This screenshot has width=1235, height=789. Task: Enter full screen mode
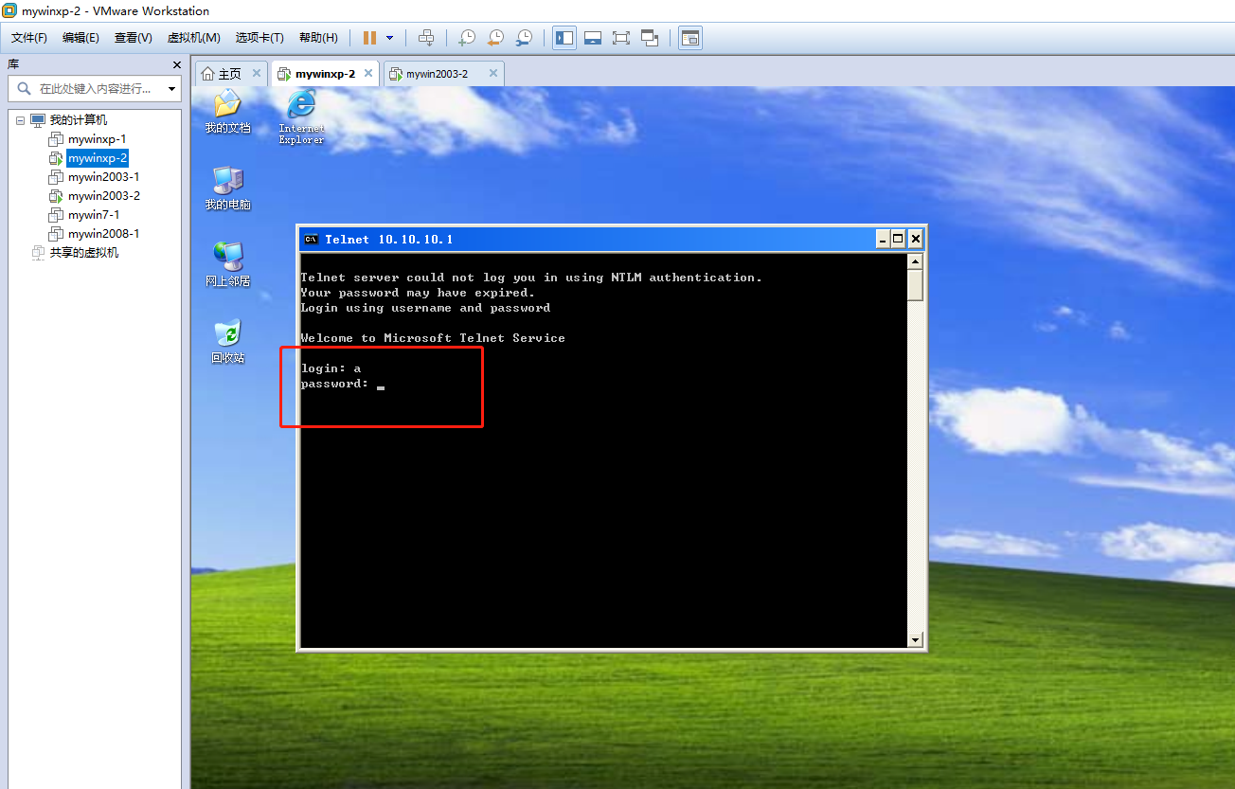coord(621,38)
